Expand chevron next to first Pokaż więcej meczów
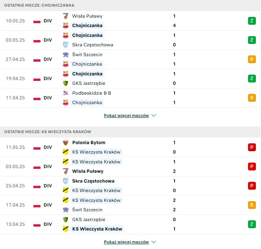This screenshot has height=249, width=261. click(x=154, y=115)
